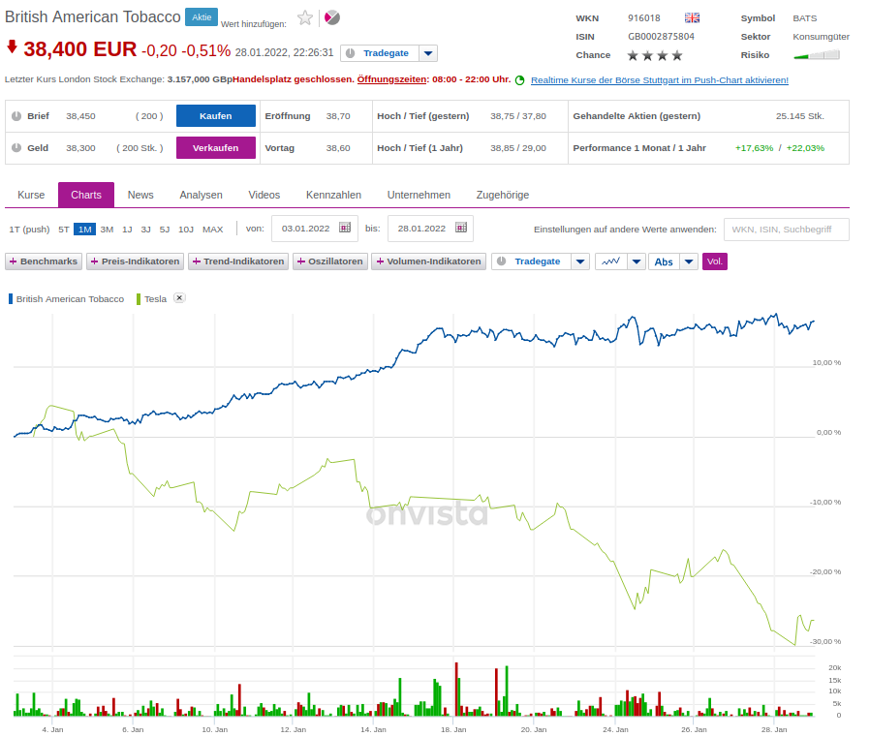Viewport: 870px width, 737px height.
Task: Click the BATS symbol text
Action: (804, 18)
